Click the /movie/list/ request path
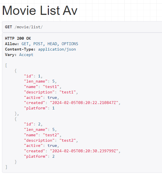This screenshot has width=162, height=174. 29,27
